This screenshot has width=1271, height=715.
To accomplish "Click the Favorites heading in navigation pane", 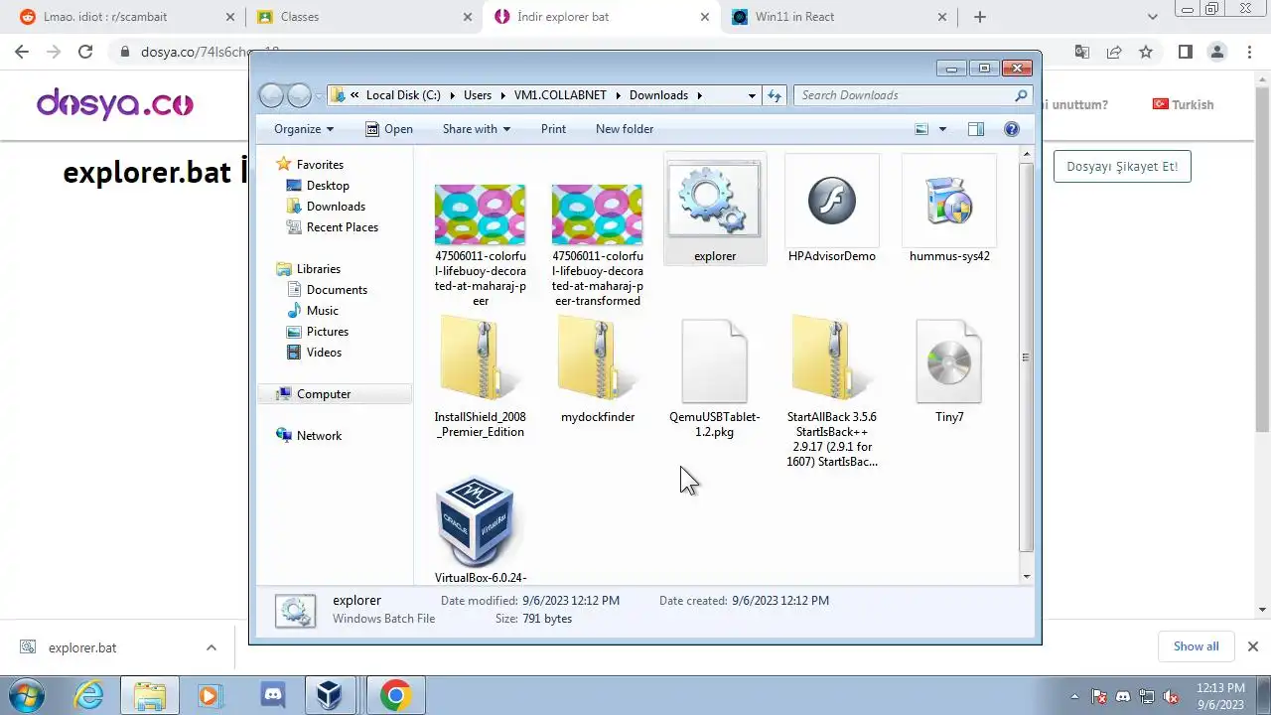I will click(320, 165).
